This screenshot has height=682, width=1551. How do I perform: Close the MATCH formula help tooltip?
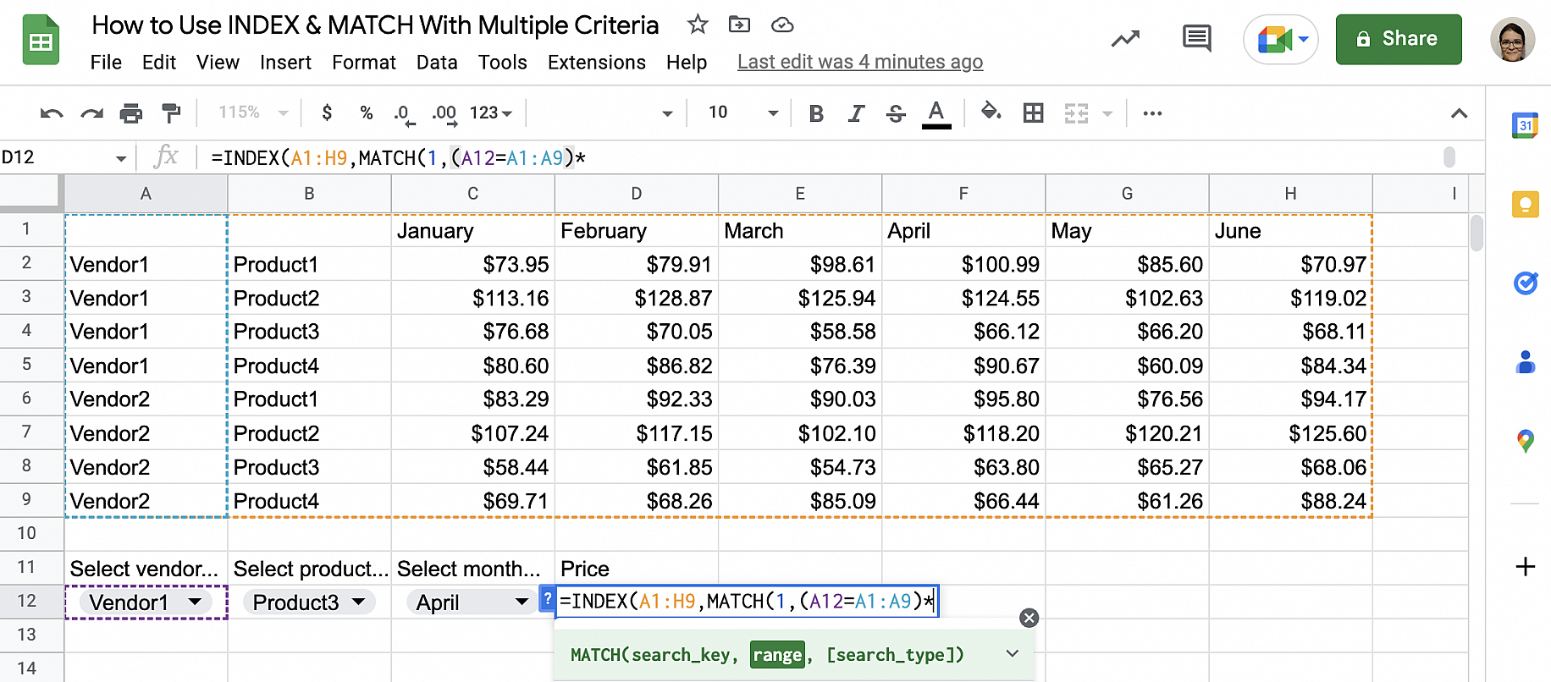click(1029, 618)
